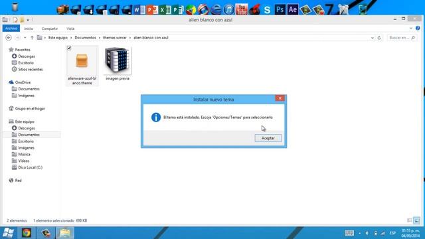The height and width of the screenshot is (239, 425).
Task: Launch Skype from the top dock
Action: (267, 10)
